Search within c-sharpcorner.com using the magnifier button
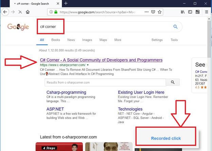212x151 pixels. point(173,82)
